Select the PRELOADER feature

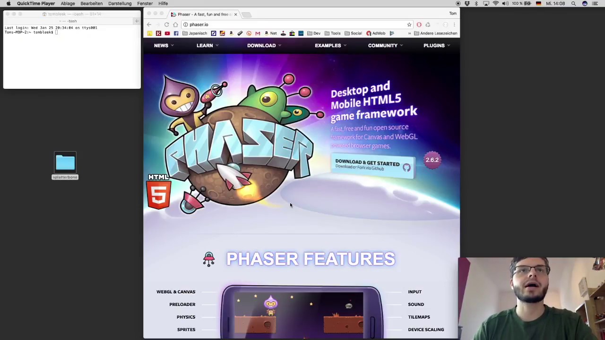[x=182, y=305]
